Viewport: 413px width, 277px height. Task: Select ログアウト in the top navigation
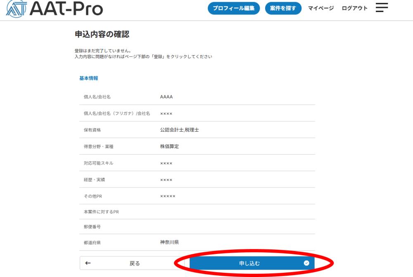click(x=354, y=8)
